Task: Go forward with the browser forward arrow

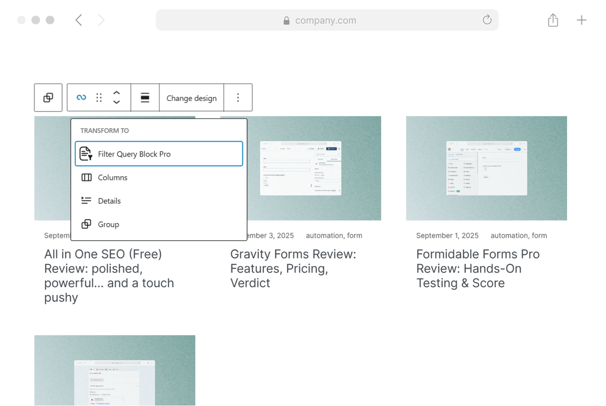Action: pos(101,20)
